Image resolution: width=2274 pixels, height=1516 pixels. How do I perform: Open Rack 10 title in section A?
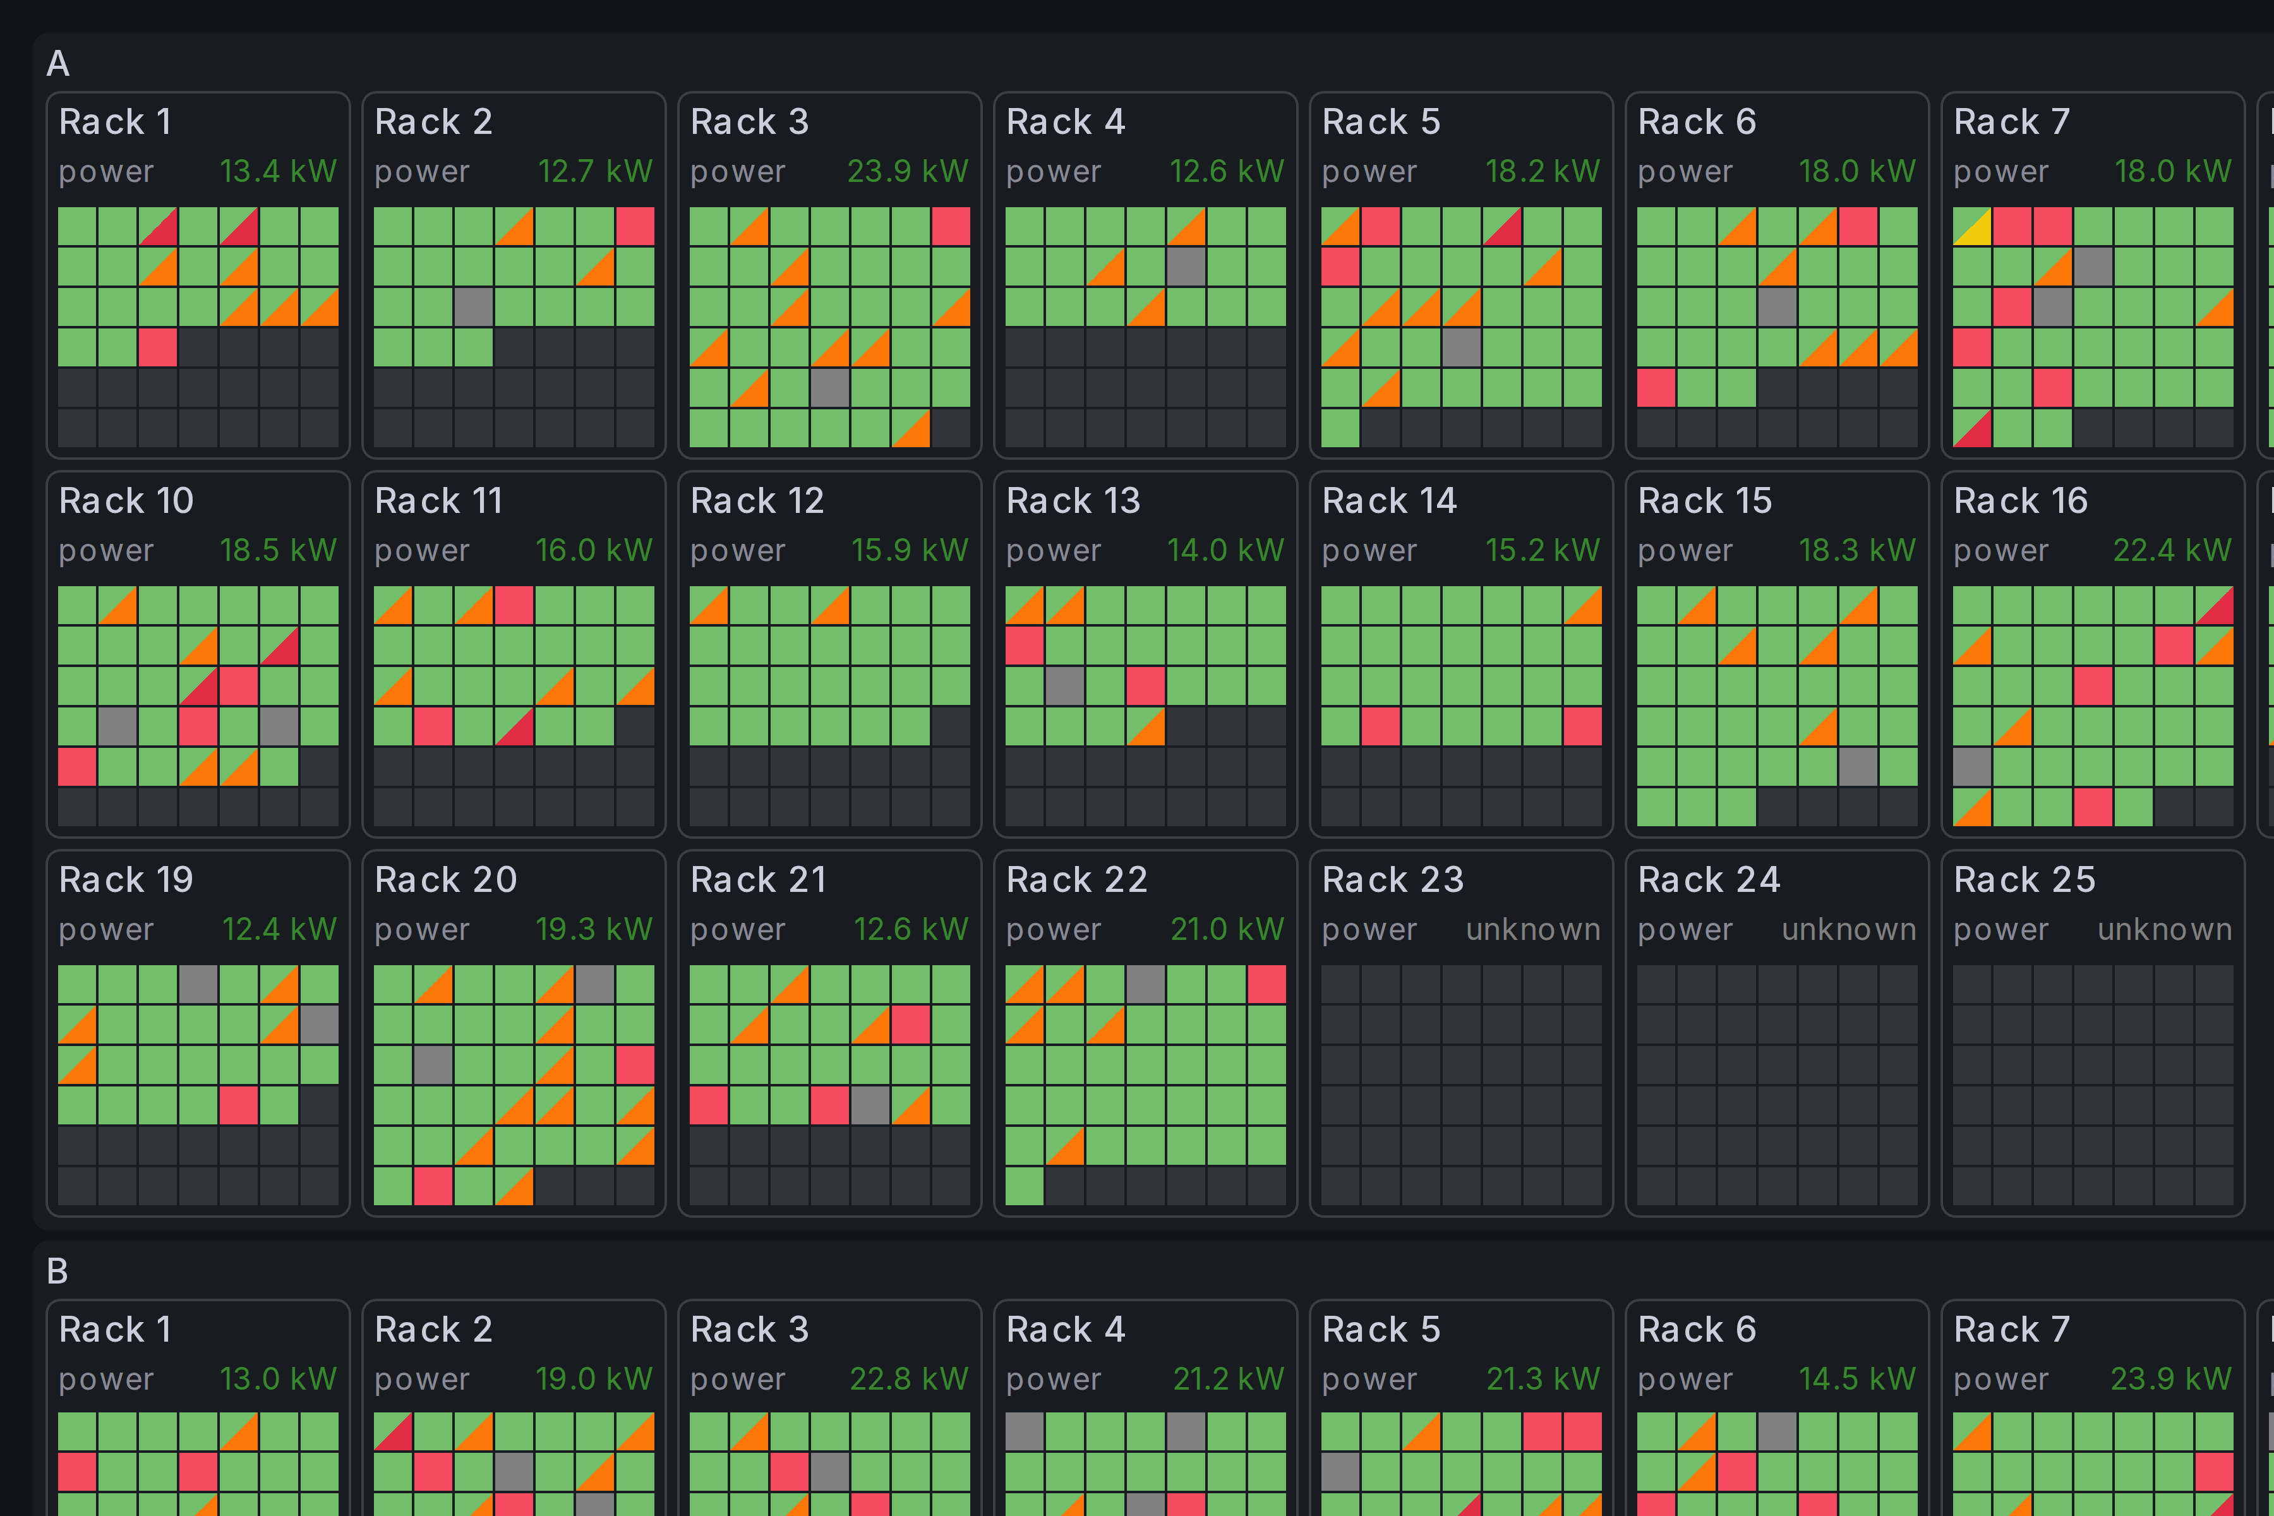pyautogui.click(x=127, y=501)
